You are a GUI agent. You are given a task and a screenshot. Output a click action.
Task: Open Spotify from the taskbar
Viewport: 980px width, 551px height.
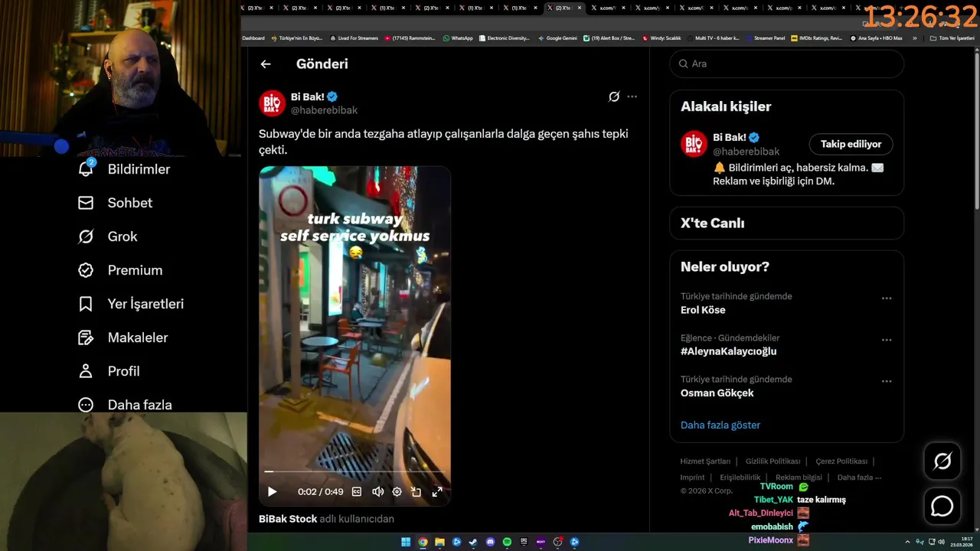[507, 542]
